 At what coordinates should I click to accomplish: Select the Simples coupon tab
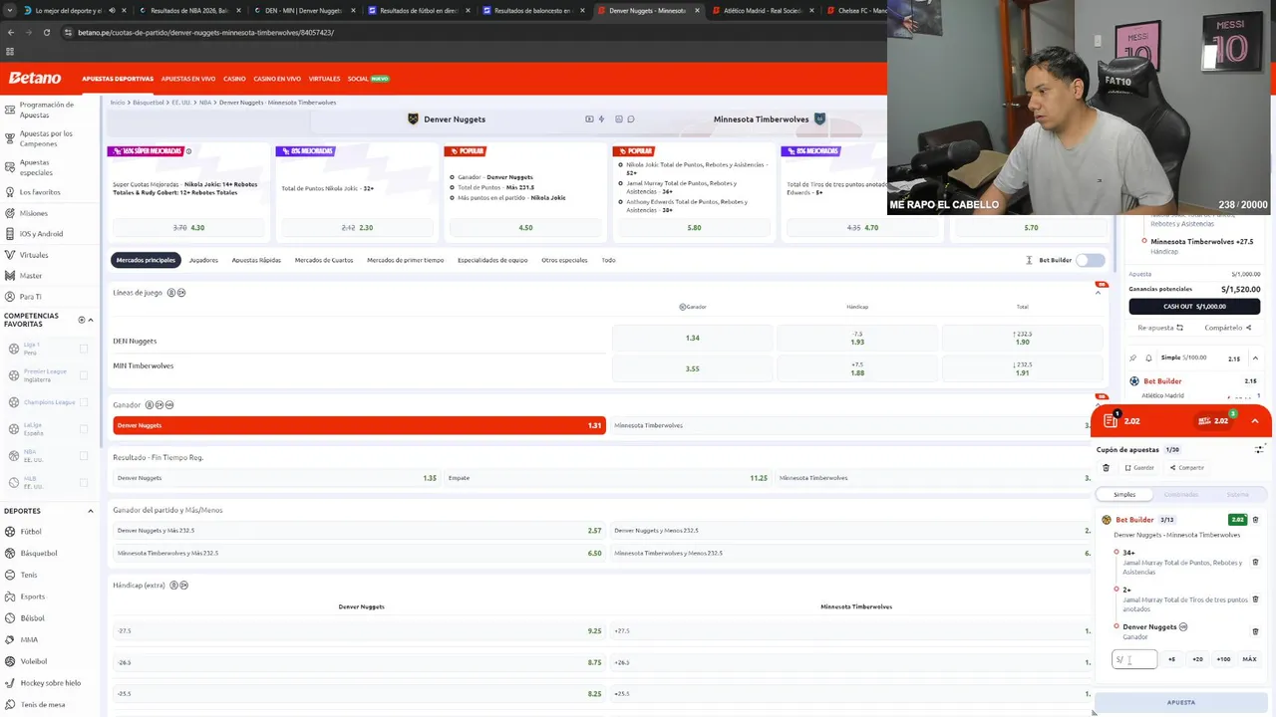click(1124, 494)
